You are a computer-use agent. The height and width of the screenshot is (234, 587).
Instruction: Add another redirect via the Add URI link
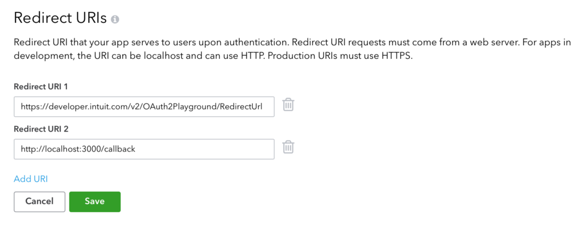tap(31, 179)
